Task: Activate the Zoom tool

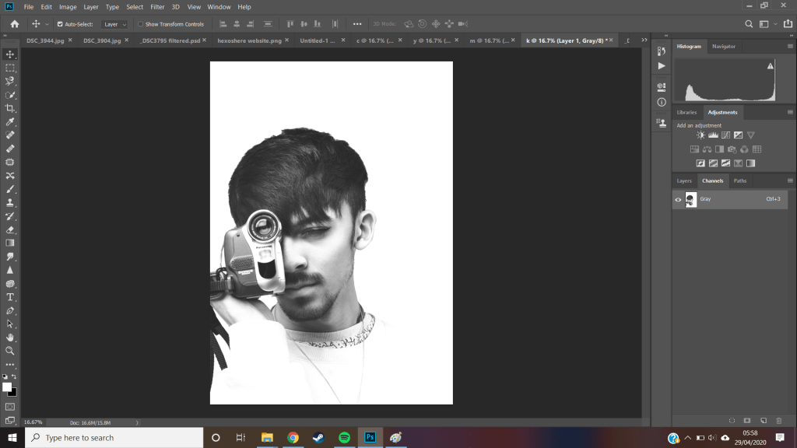Action: click(10, 351)
